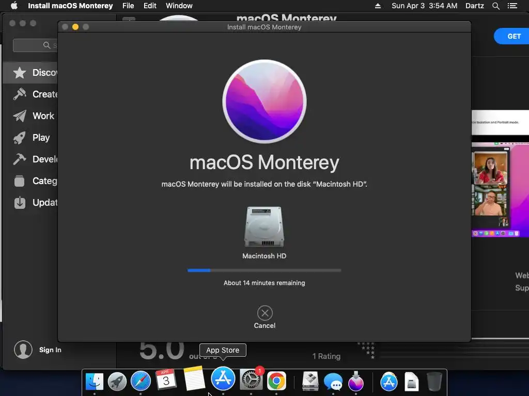
Task: Open the Apple menu
Action: (x=14, y=6)
